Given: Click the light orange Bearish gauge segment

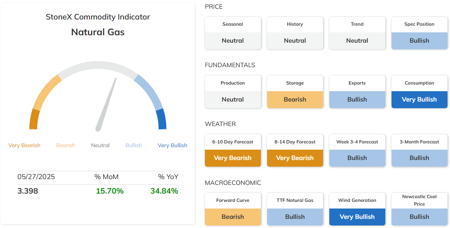Looking at the screenshot, I should 46,92.
